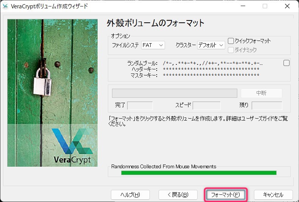Click the スピード value field
The image size is (299, 202).
[207, 105]
